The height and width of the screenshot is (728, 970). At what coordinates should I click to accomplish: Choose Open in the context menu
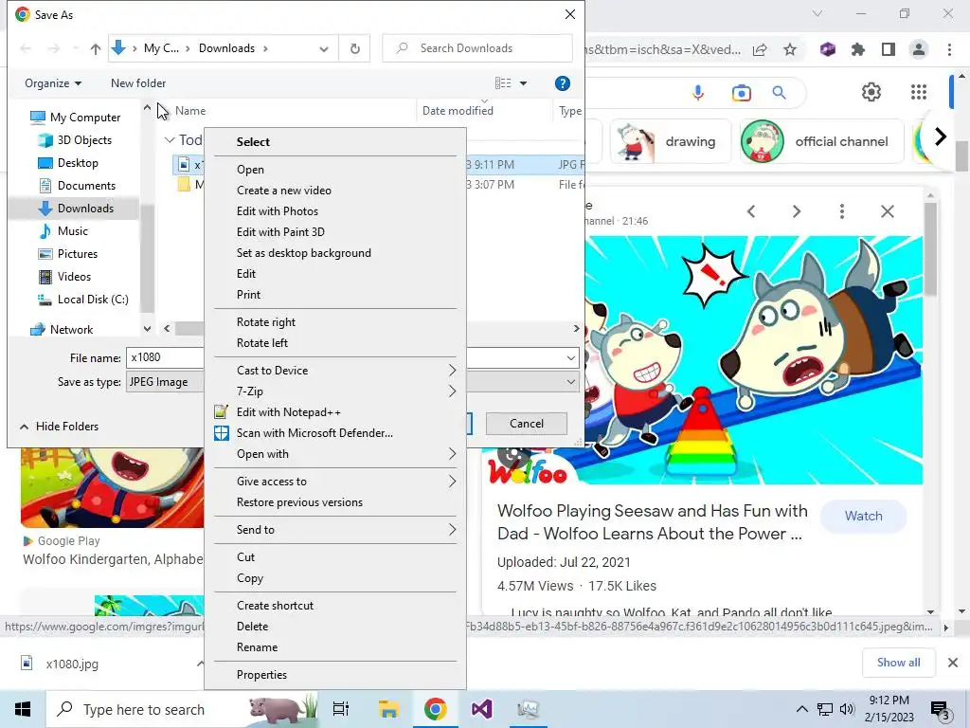click(334, 170)
